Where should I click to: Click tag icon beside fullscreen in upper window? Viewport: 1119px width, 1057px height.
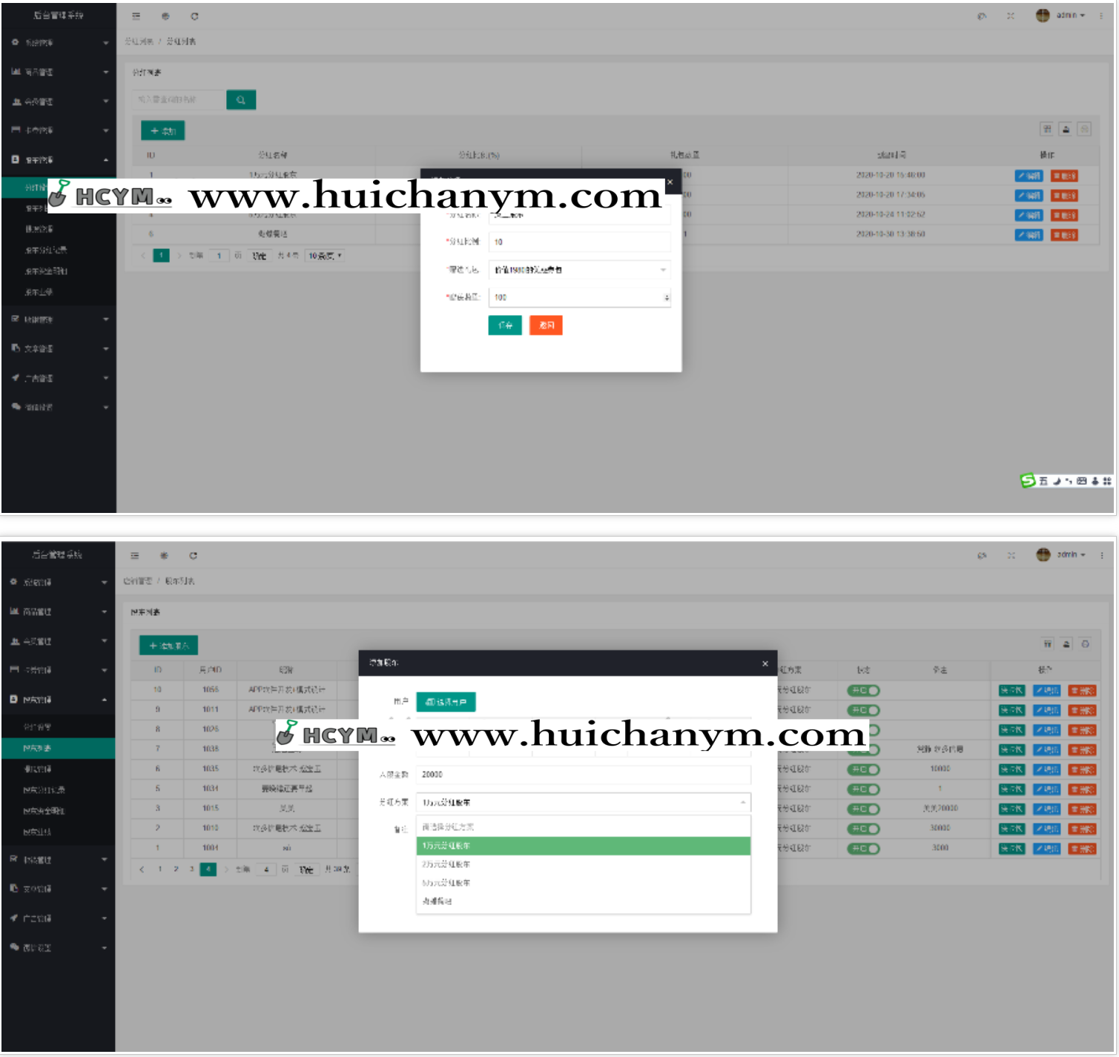[982, 16]
